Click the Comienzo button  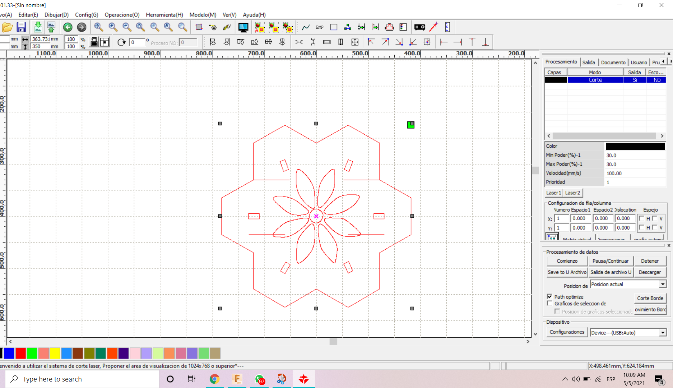567,261
